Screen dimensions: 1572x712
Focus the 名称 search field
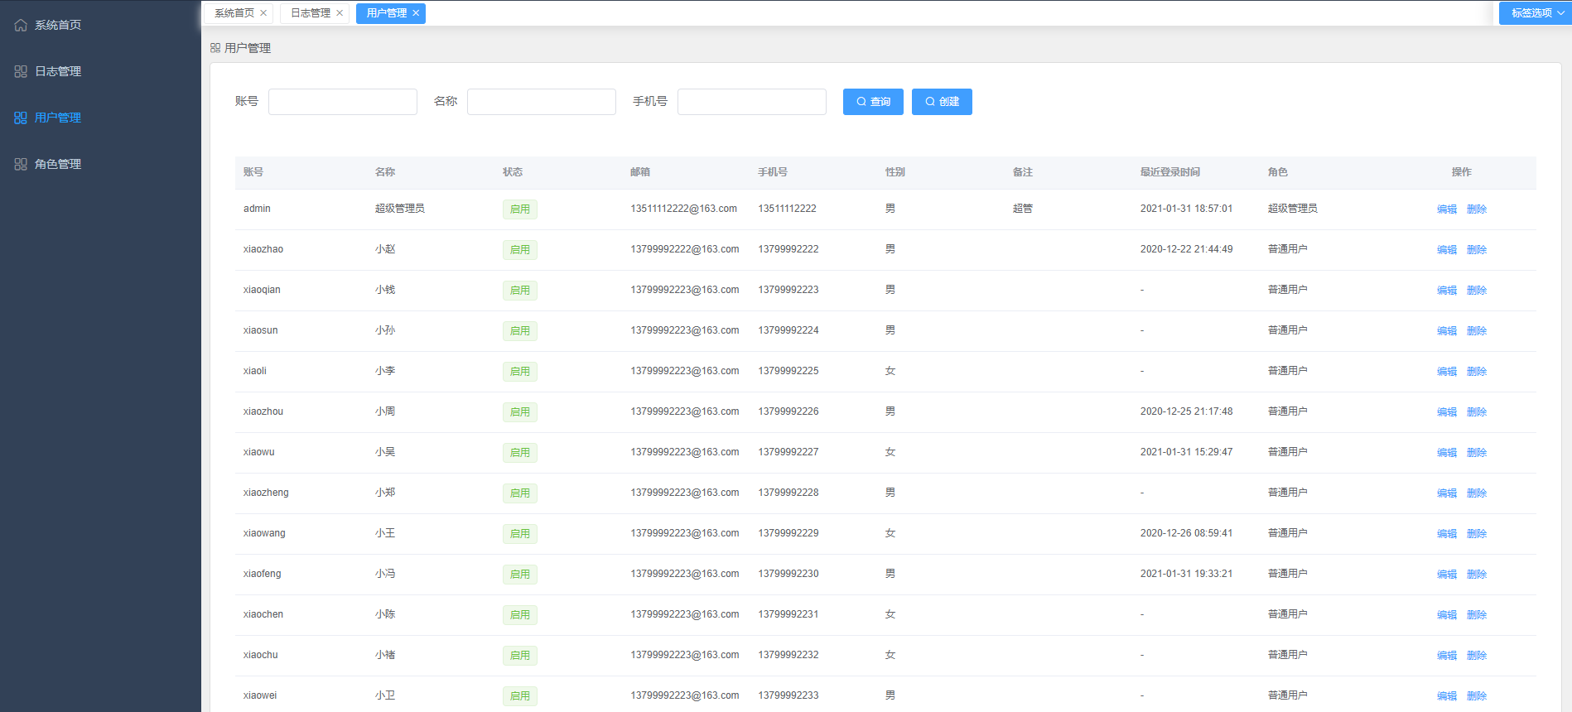pos(542,102)
